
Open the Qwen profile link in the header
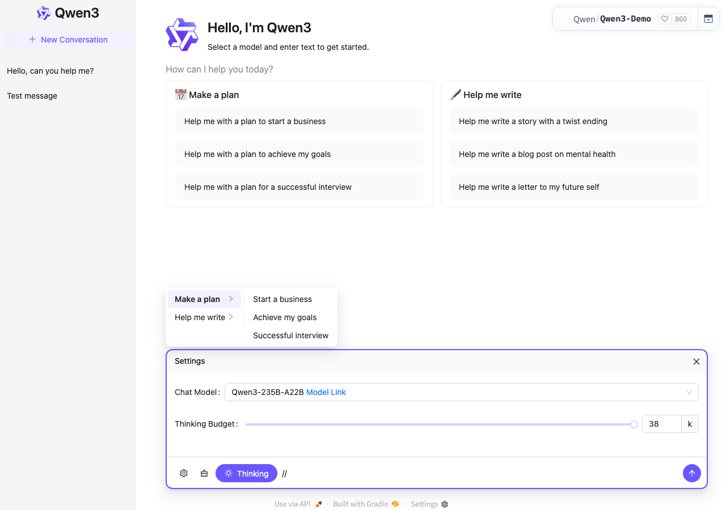coord(584,19)
